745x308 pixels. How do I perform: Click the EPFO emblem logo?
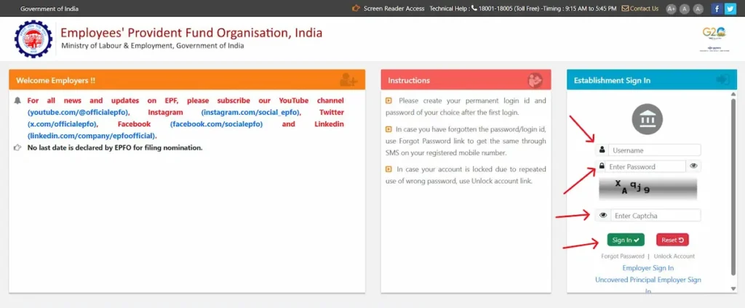tap(33, 39)
